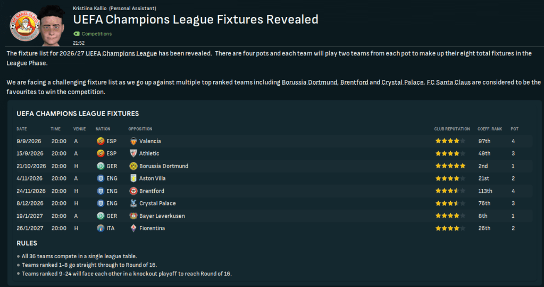Open the Athletic opposition link

[x=149, y=153]
